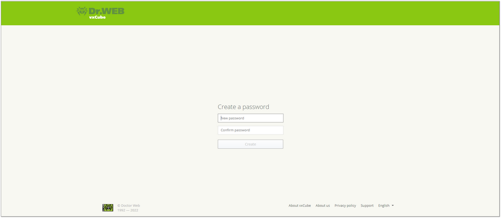This screenshot has width=501, height=218.
Task: Open the About us link
Action: coord(323,206)
